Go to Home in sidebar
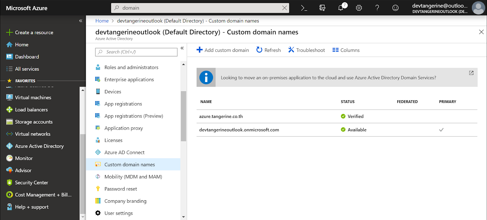Image resolution: width=487 pixels, height=220 pixels. tap(17, 45)
